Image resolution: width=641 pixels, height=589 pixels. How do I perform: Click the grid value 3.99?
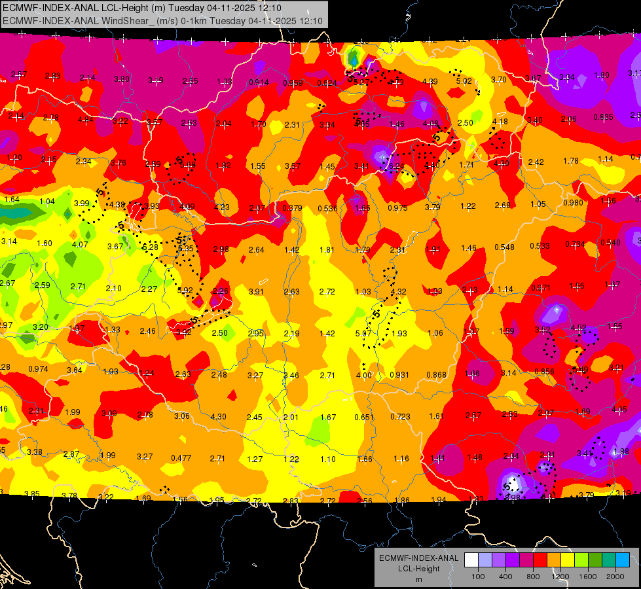point(81,203)
